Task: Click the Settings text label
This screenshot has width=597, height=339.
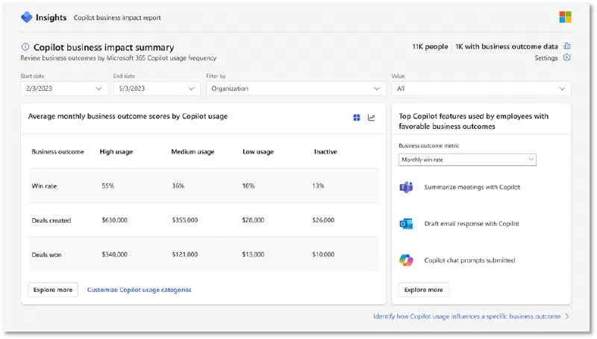Action: coord(546,58)
